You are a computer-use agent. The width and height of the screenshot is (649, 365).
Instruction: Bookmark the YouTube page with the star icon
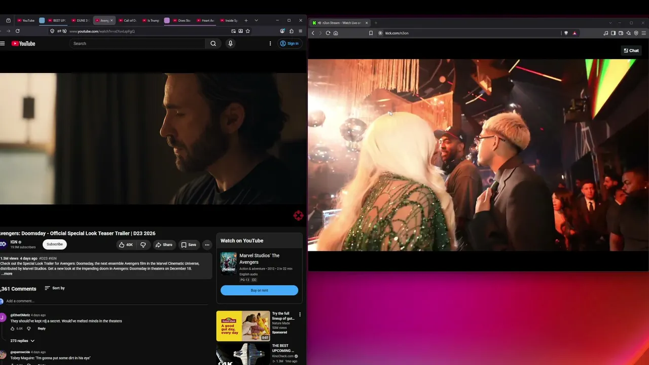coord(247,31)
